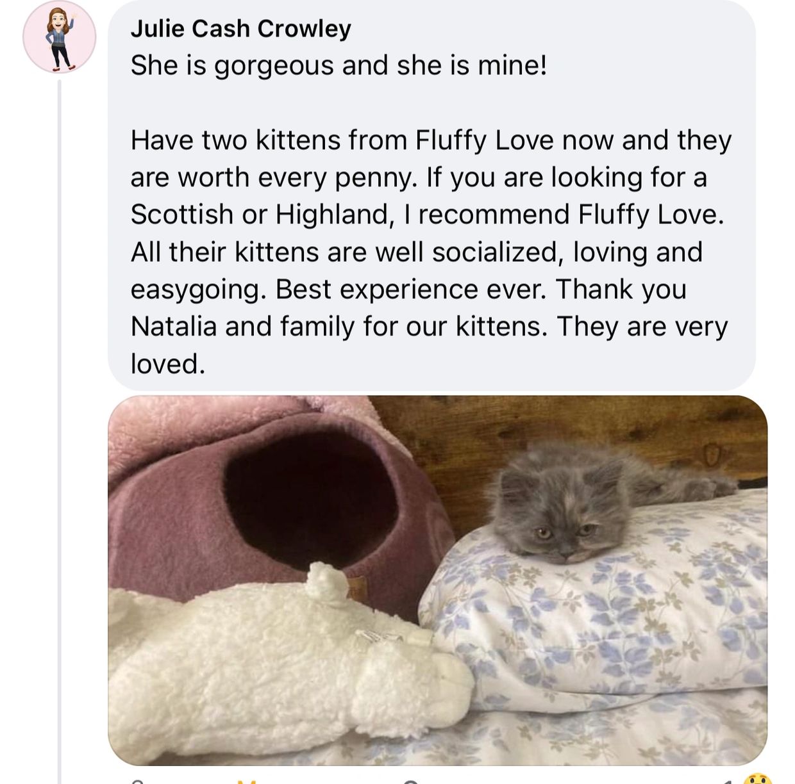This screenshot has width=795, height=784.
Task: Open the attached kitten photo
Action: [437, 580]
